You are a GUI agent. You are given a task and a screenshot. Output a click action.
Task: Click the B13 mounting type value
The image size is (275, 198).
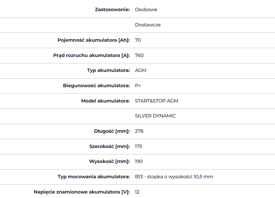(x=174, y=177)
